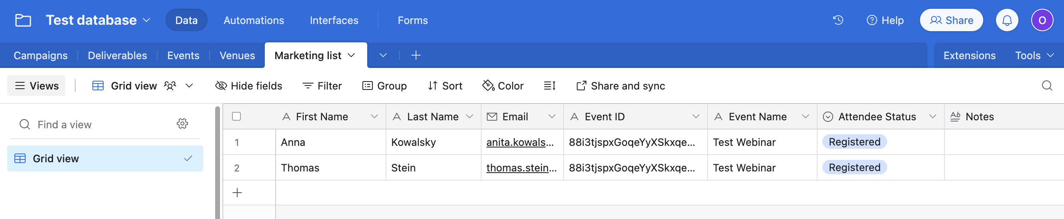
Task: Open the Interfaces tab
Action: tap(334, 20)
